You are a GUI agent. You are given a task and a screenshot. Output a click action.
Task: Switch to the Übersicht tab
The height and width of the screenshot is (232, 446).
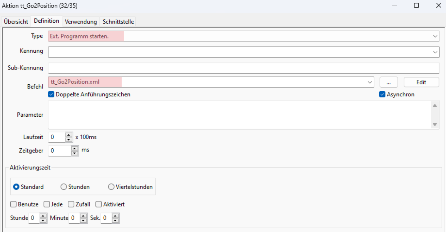click(x=16, y=22)
